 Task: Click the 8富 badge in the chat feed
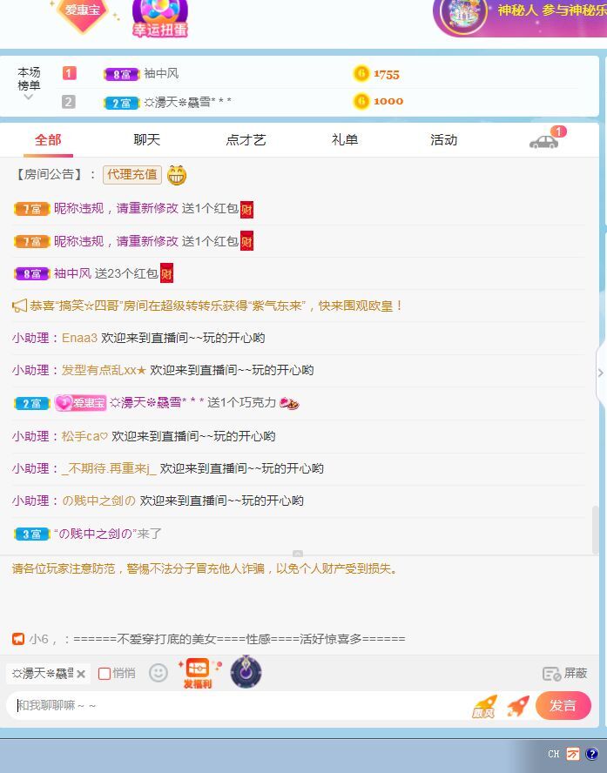pos(31,274)
